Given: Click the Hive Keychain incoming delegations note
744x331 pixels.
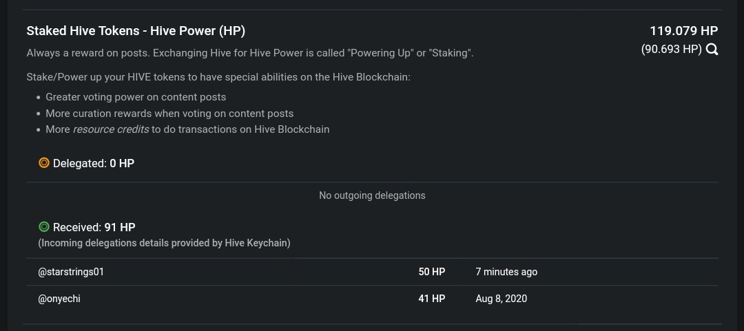Looking at the screenshot, I should coord(164,244).
